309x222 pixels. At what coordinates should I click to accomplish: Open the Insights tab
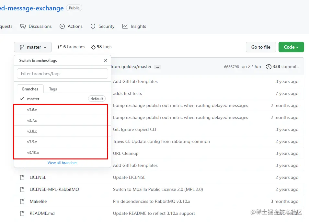pos(134,27)
